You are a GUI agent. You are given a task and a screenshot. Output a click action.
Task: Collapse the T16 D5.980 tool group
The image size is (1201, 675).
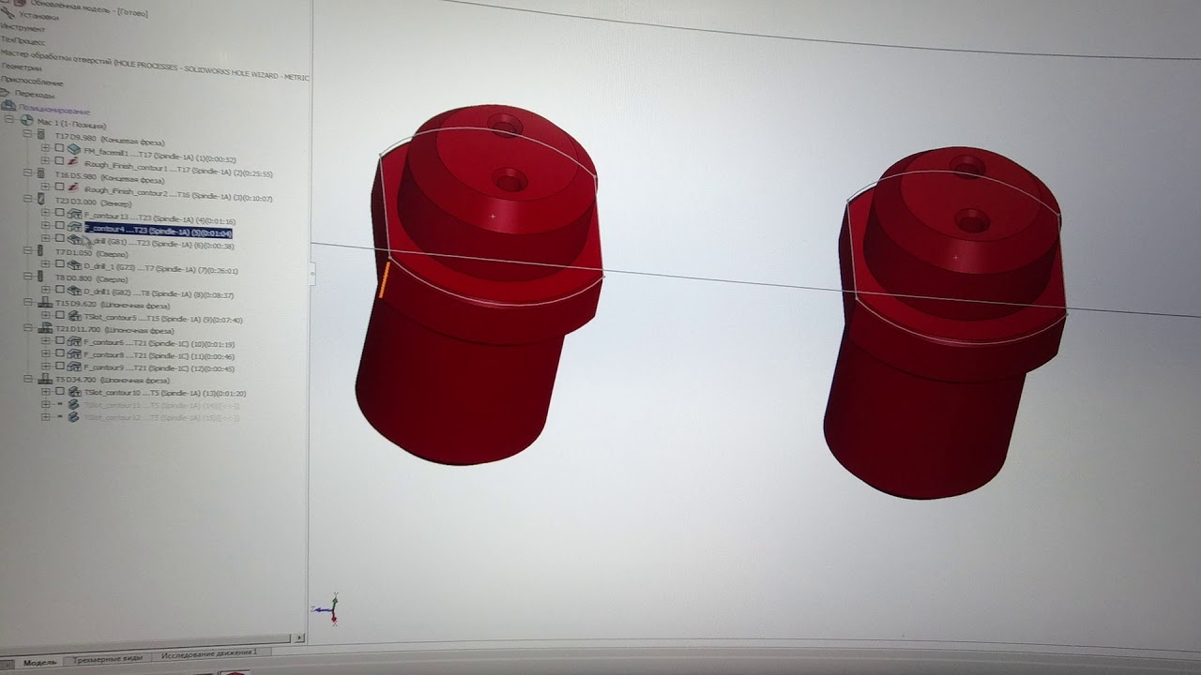click(27, 173)
